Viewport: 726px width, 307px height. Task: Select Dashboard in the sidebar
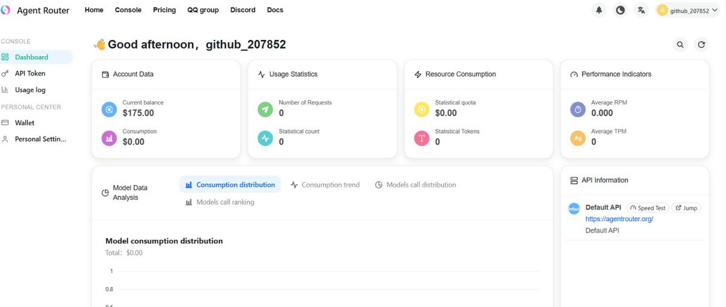click(x=36, y=57)
